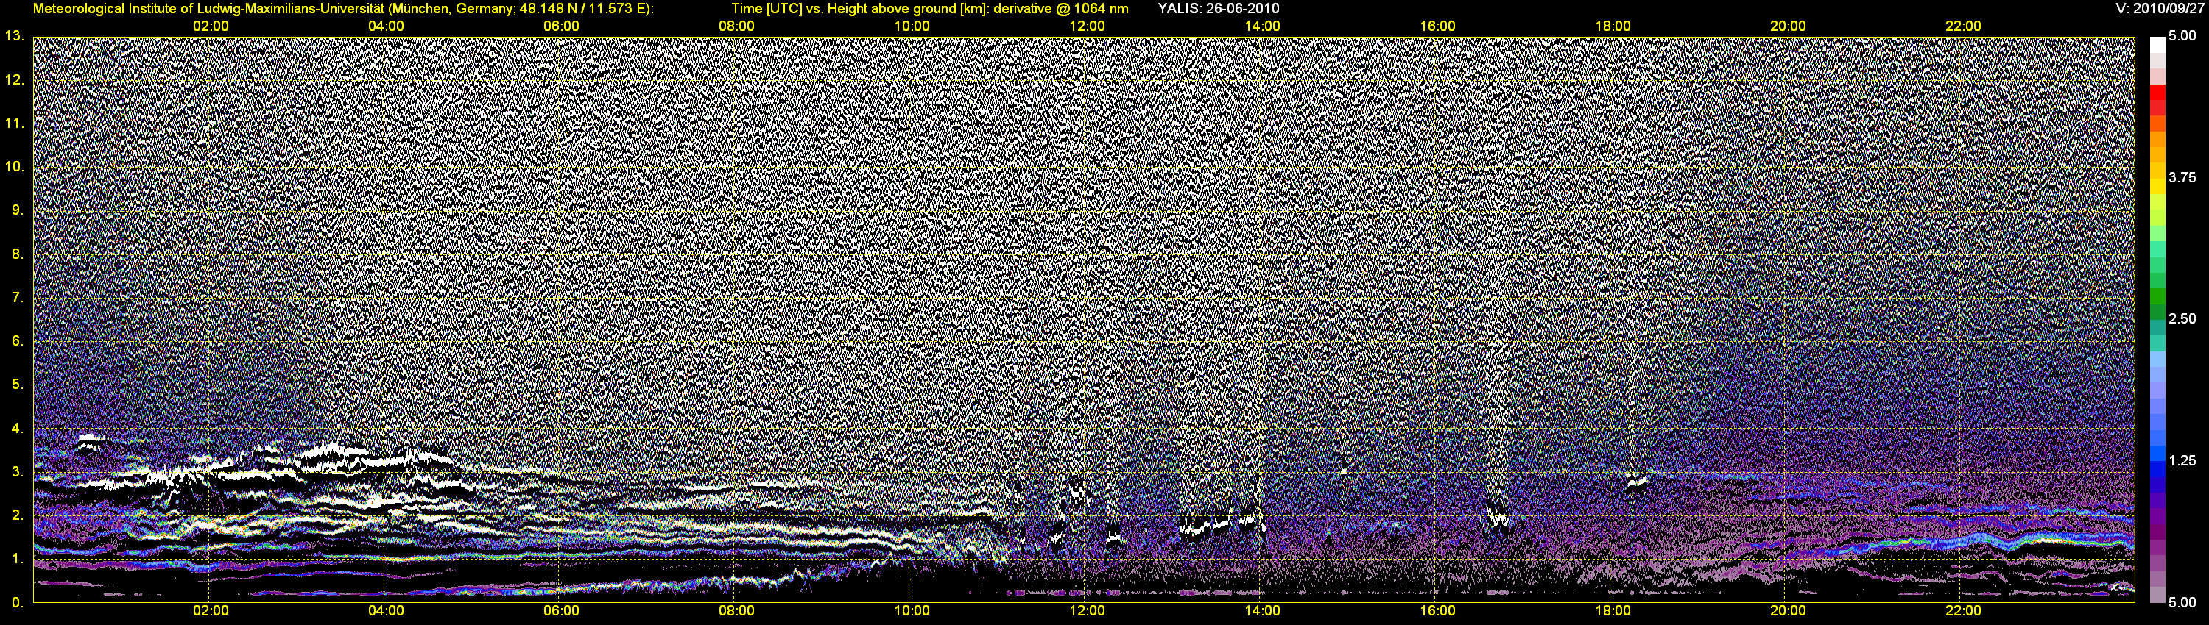Click the 18:00 label on the top time axis
2209x625 pixels.
pos(1612,26)
